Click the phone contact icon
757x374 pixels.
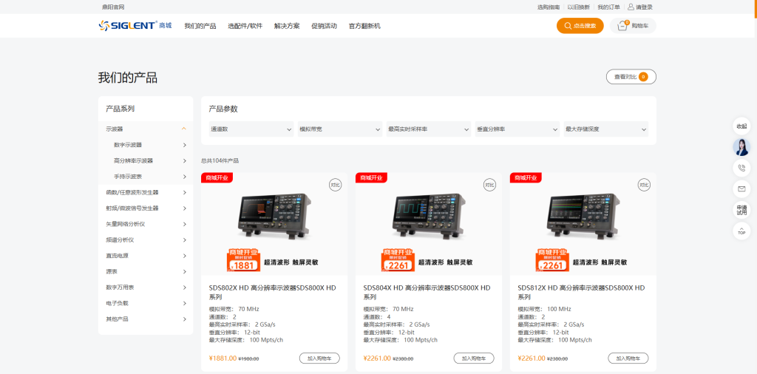click(x=741, y=168)
